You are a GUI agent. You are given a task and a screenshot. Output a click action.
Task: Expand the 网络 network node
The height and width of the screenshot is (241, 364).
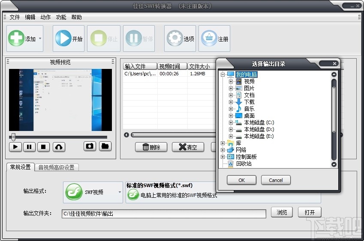pyautogui.click(x=223, y=150)
